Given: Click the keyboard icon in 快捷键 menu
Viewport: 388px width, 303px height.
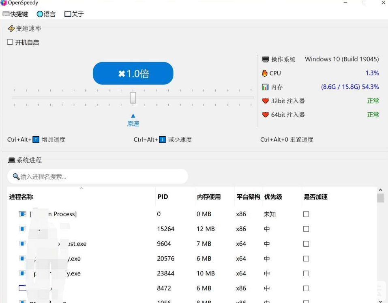Looking at the screenshot, I should (x=6, y=14).
